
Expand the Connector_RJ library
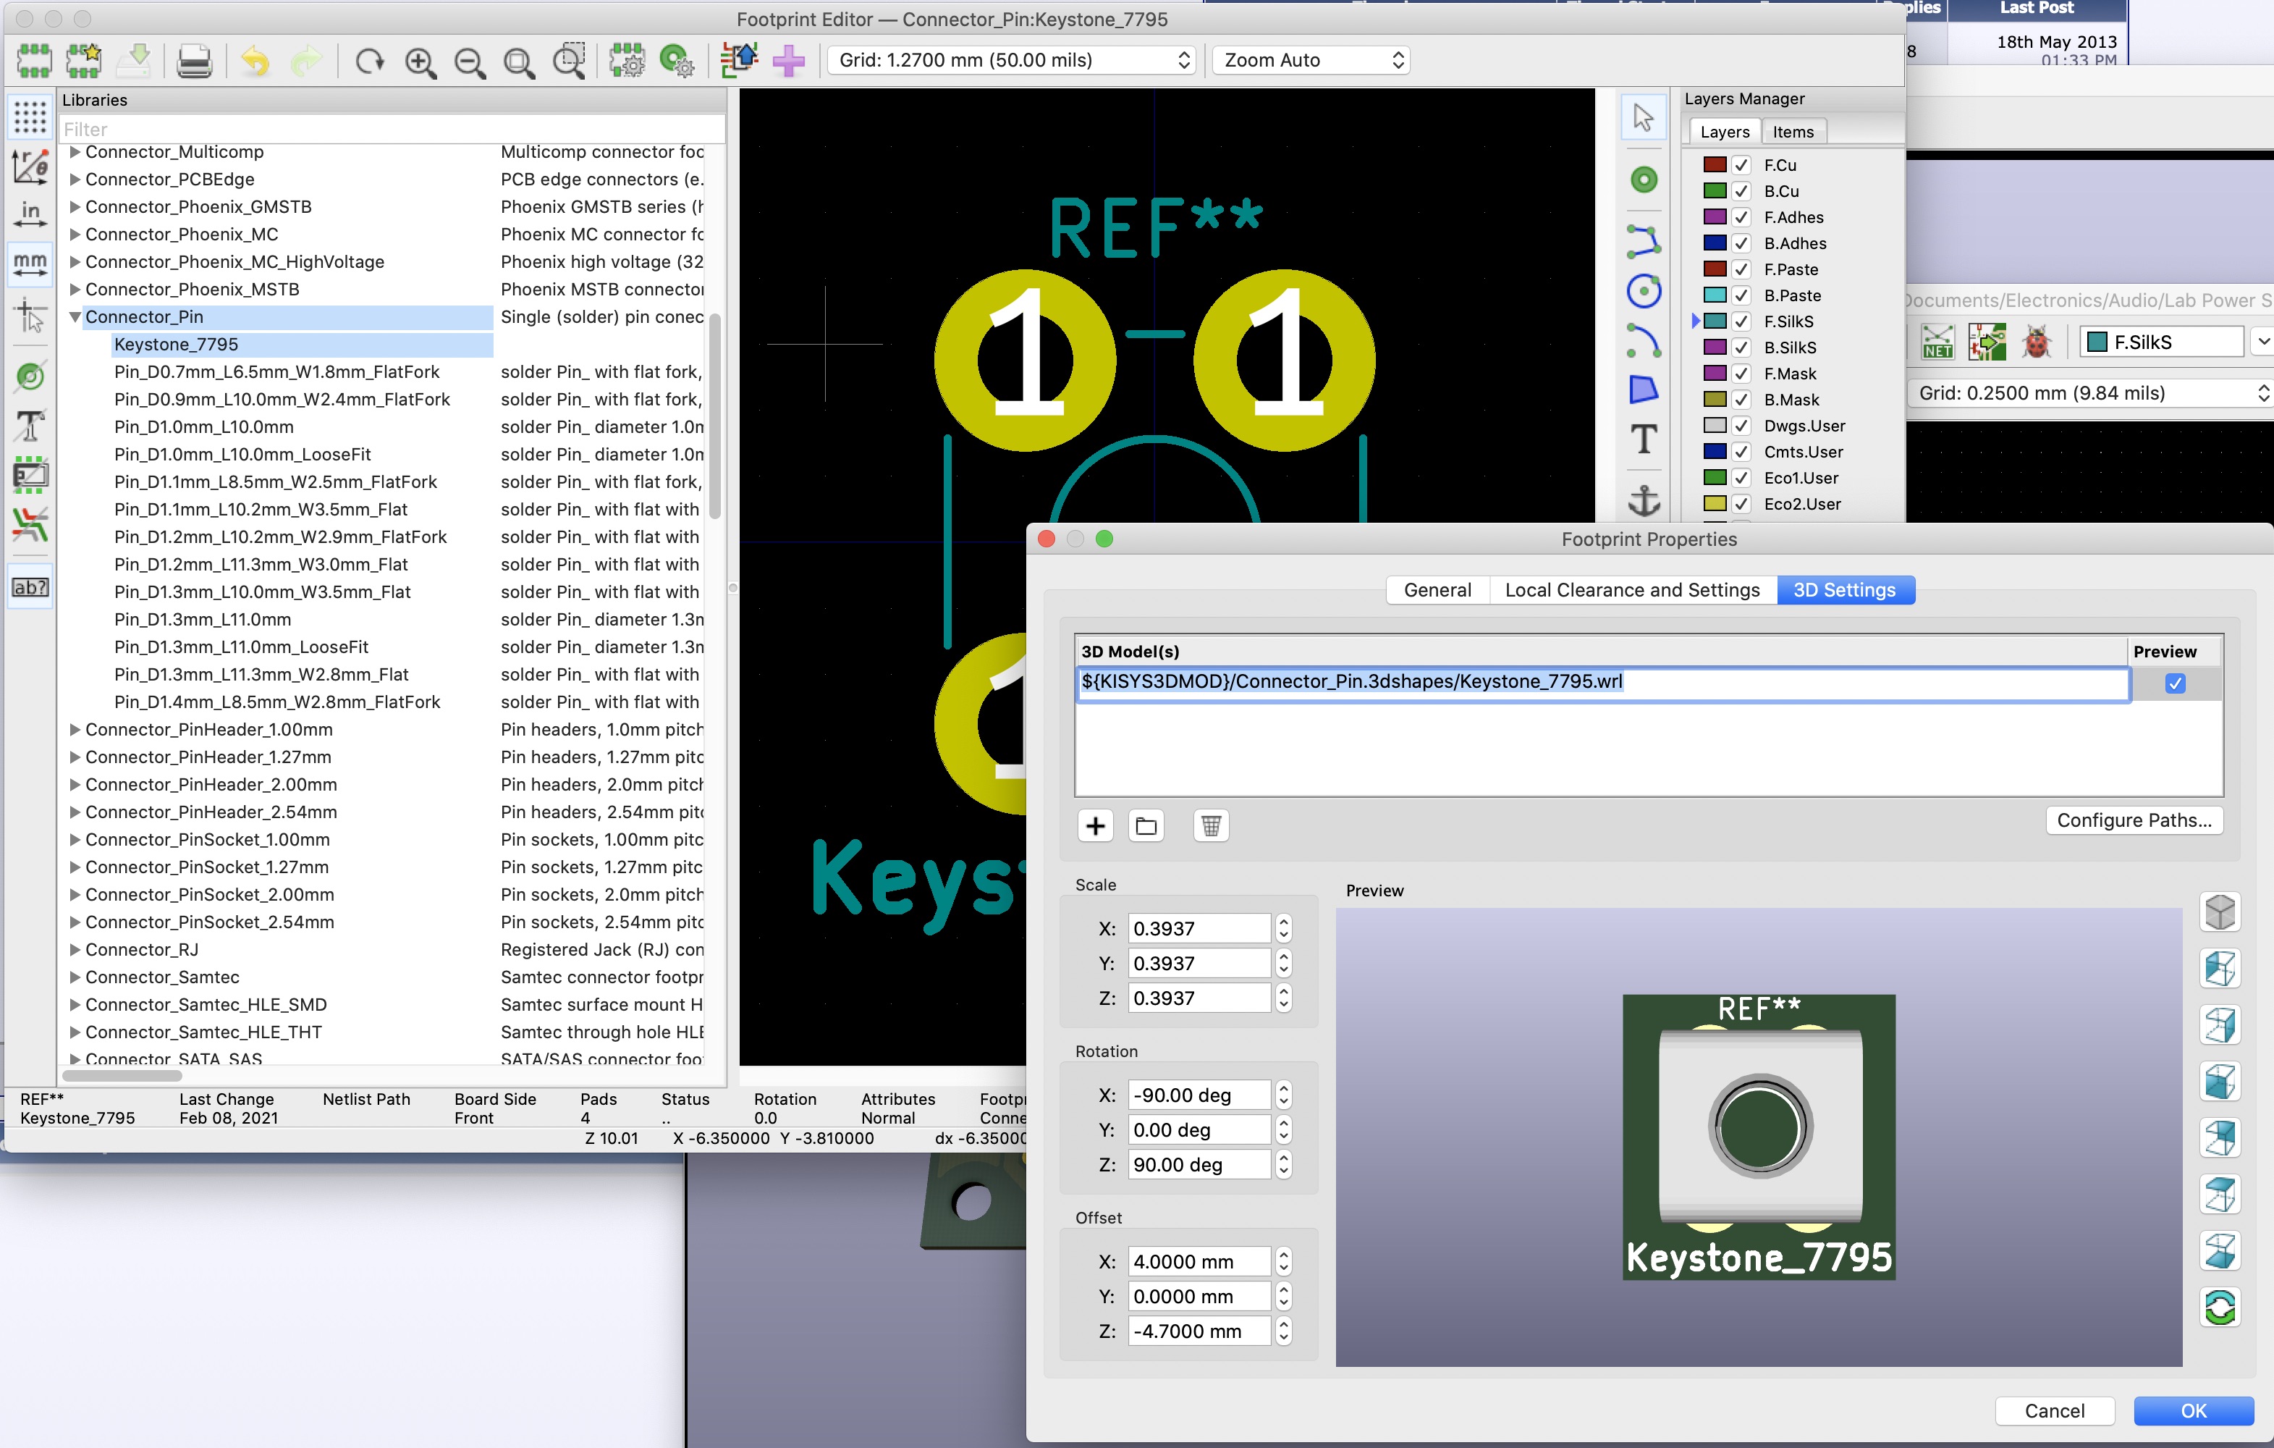tap(75, 949)
